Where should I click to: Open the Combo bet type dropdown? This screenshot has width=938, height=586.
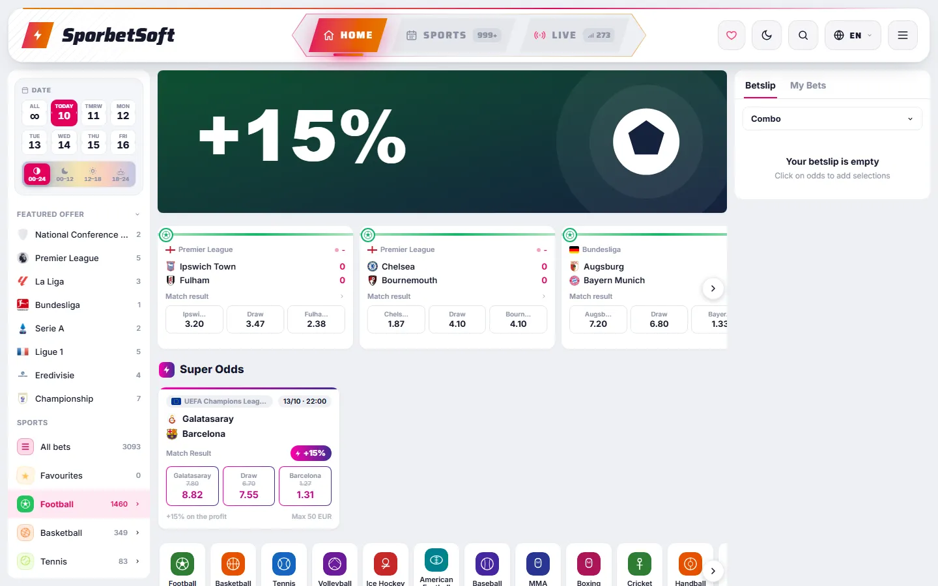[x=832, y=119]
